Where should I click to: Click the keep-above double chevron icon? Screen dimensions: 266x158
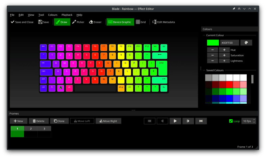[x=239, y=9]
